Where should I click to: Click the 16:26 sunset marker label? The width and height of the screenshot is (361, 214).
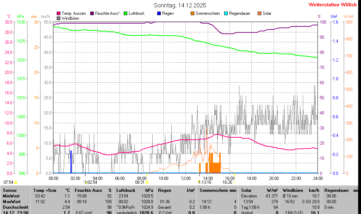(227, 182)
